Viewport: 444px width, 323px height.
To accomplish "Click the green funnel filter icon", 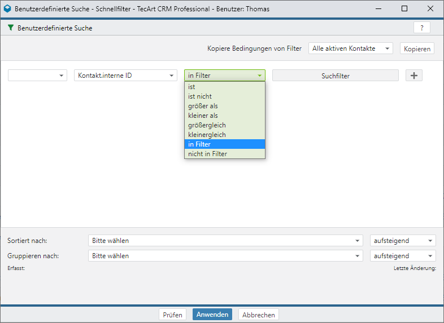I will (11, 28).
